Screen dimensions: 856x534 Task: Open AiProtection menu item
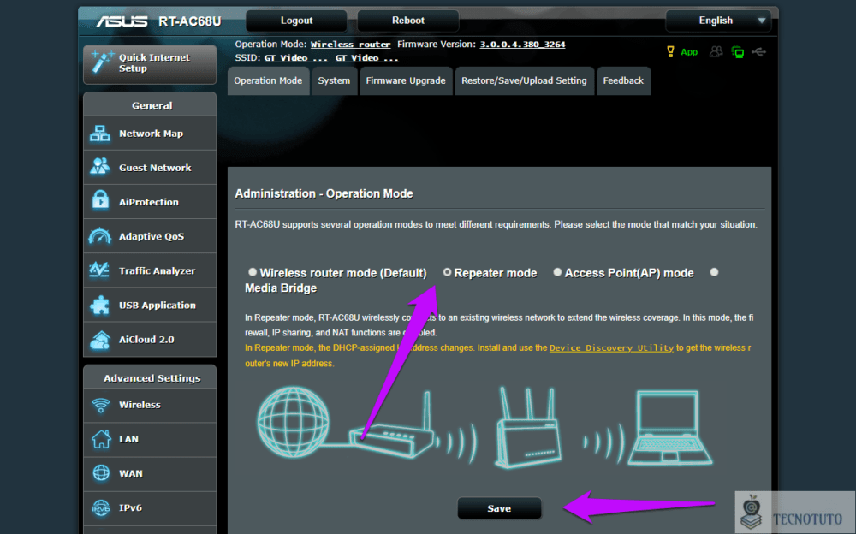click(150, 202)
